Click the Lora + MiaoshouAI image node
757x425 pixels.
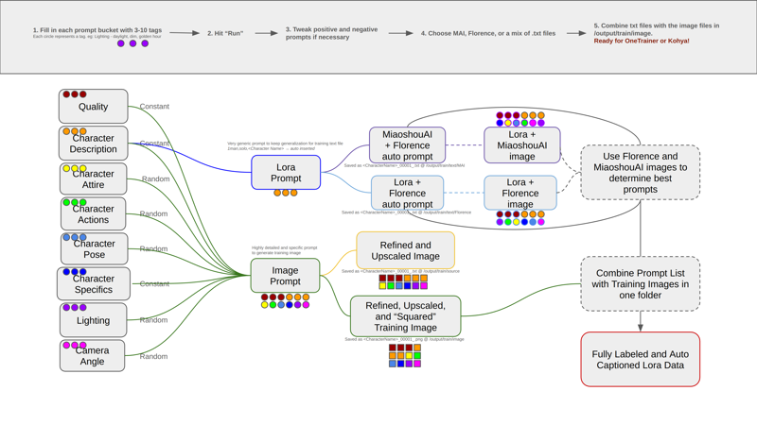522,145
